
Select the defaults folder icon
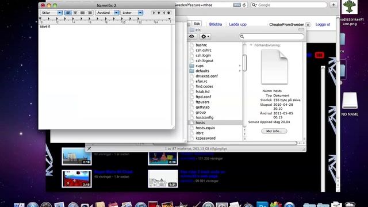[192, 71]
